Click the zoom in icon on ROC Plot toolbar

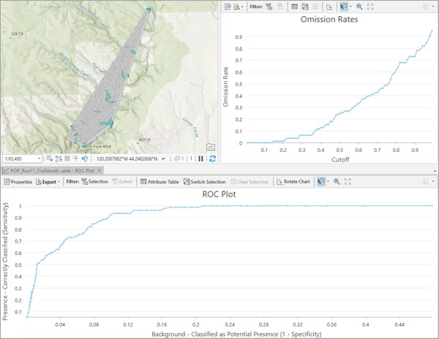336,181
